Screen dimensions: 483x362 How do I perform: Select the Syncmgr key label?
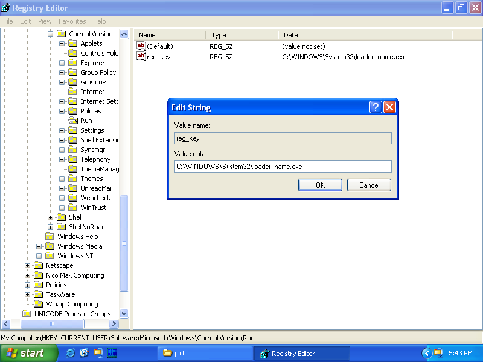93,150
